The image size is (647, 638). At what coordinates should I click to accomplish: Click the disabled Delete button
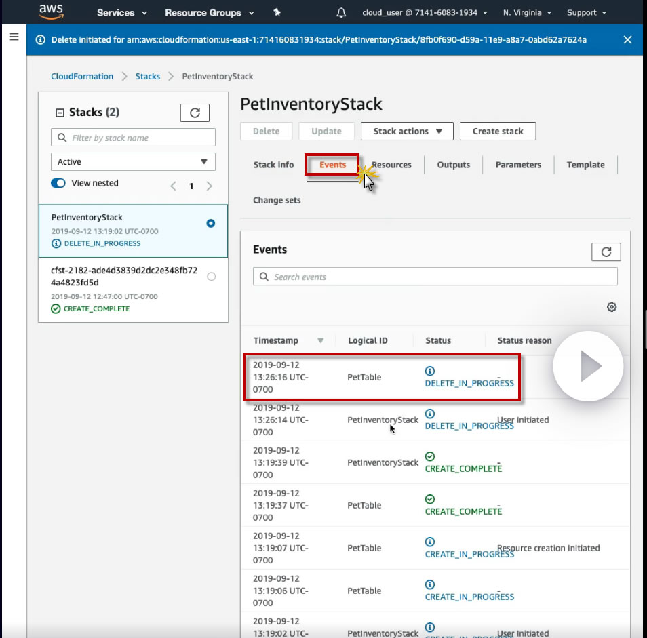[x=266, y=131]
